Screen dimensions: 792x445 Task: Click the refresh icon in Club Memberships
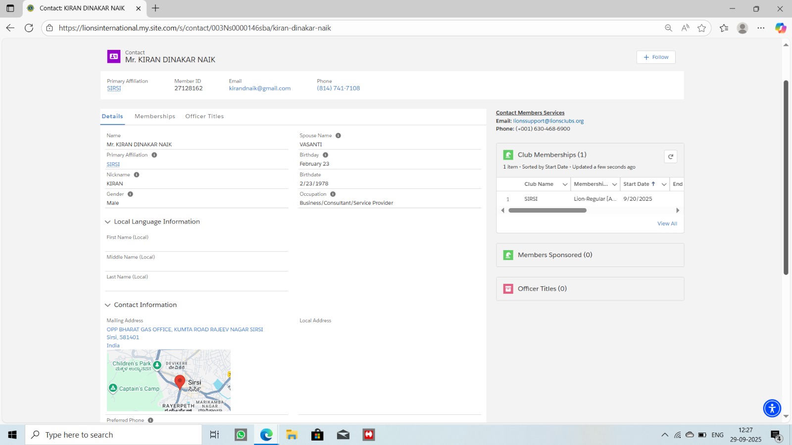(x=670, y=157)
